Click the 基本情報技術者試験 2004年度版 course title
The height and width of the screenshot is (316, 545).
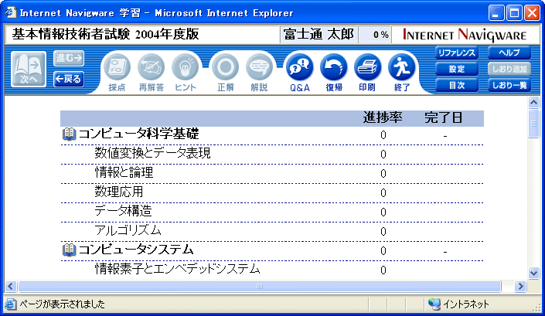point(106,34)
